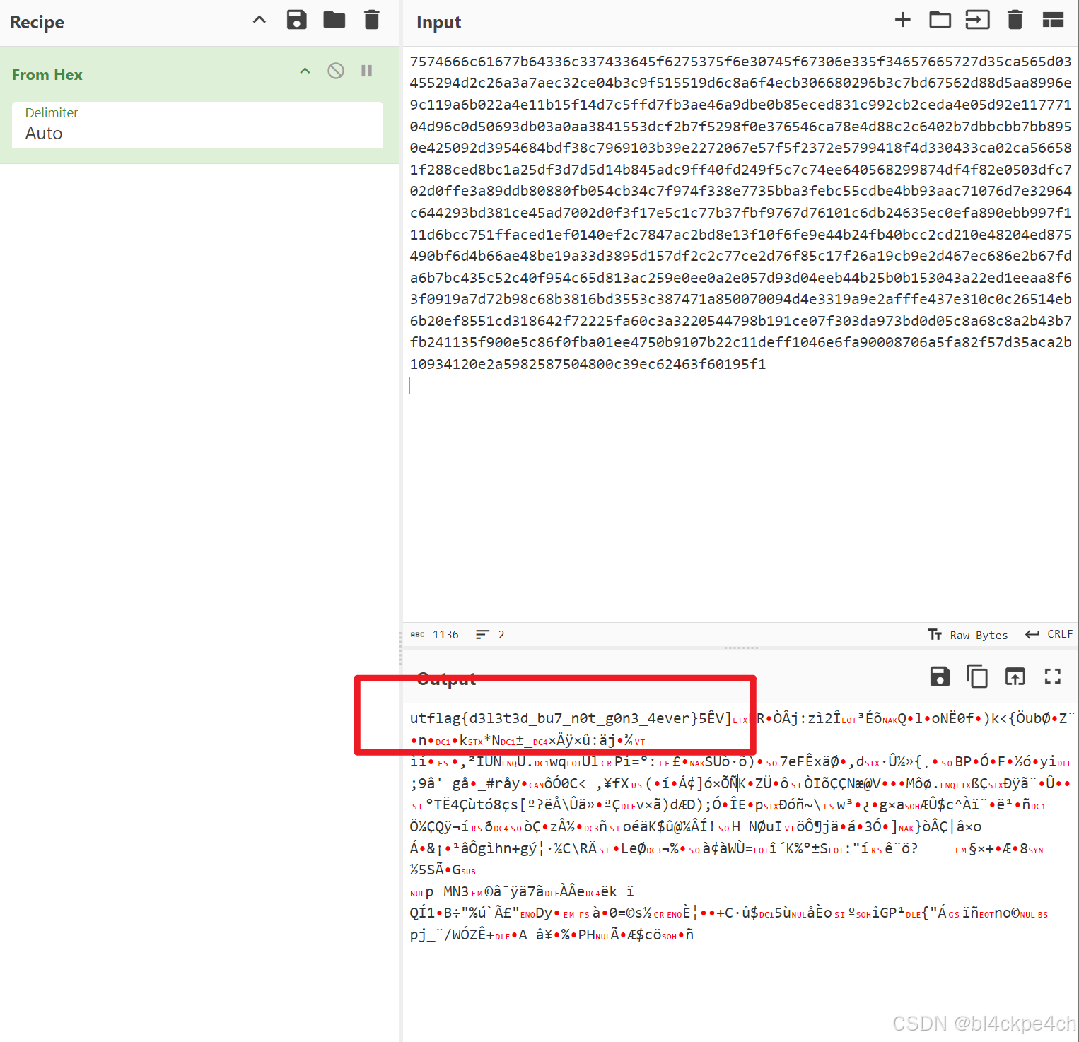Clear all operations from the recipe
This screenshot has width=1079, height=1042.
pyautogui.click(x=371, y=19)
